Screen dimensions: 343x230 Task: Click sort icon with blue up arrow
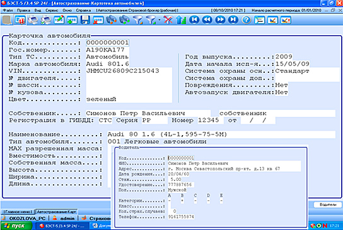[x=181, y=20]
